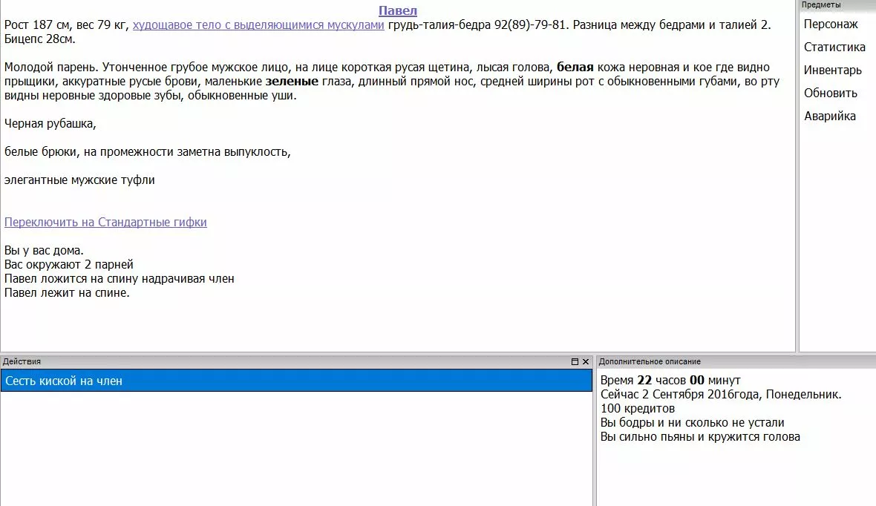876x506 pixels.
Task: Click Переключить на Стандартные гифки link
Action: pos(105,222)
